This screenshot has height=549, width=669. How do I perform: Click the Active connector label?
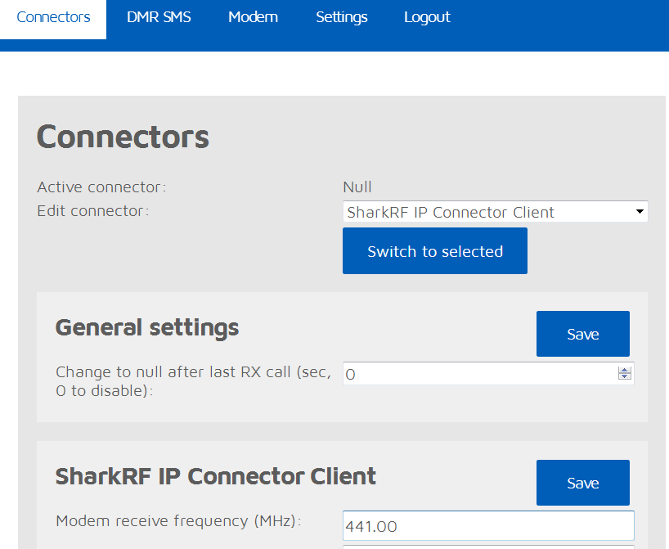pos(101,187)
